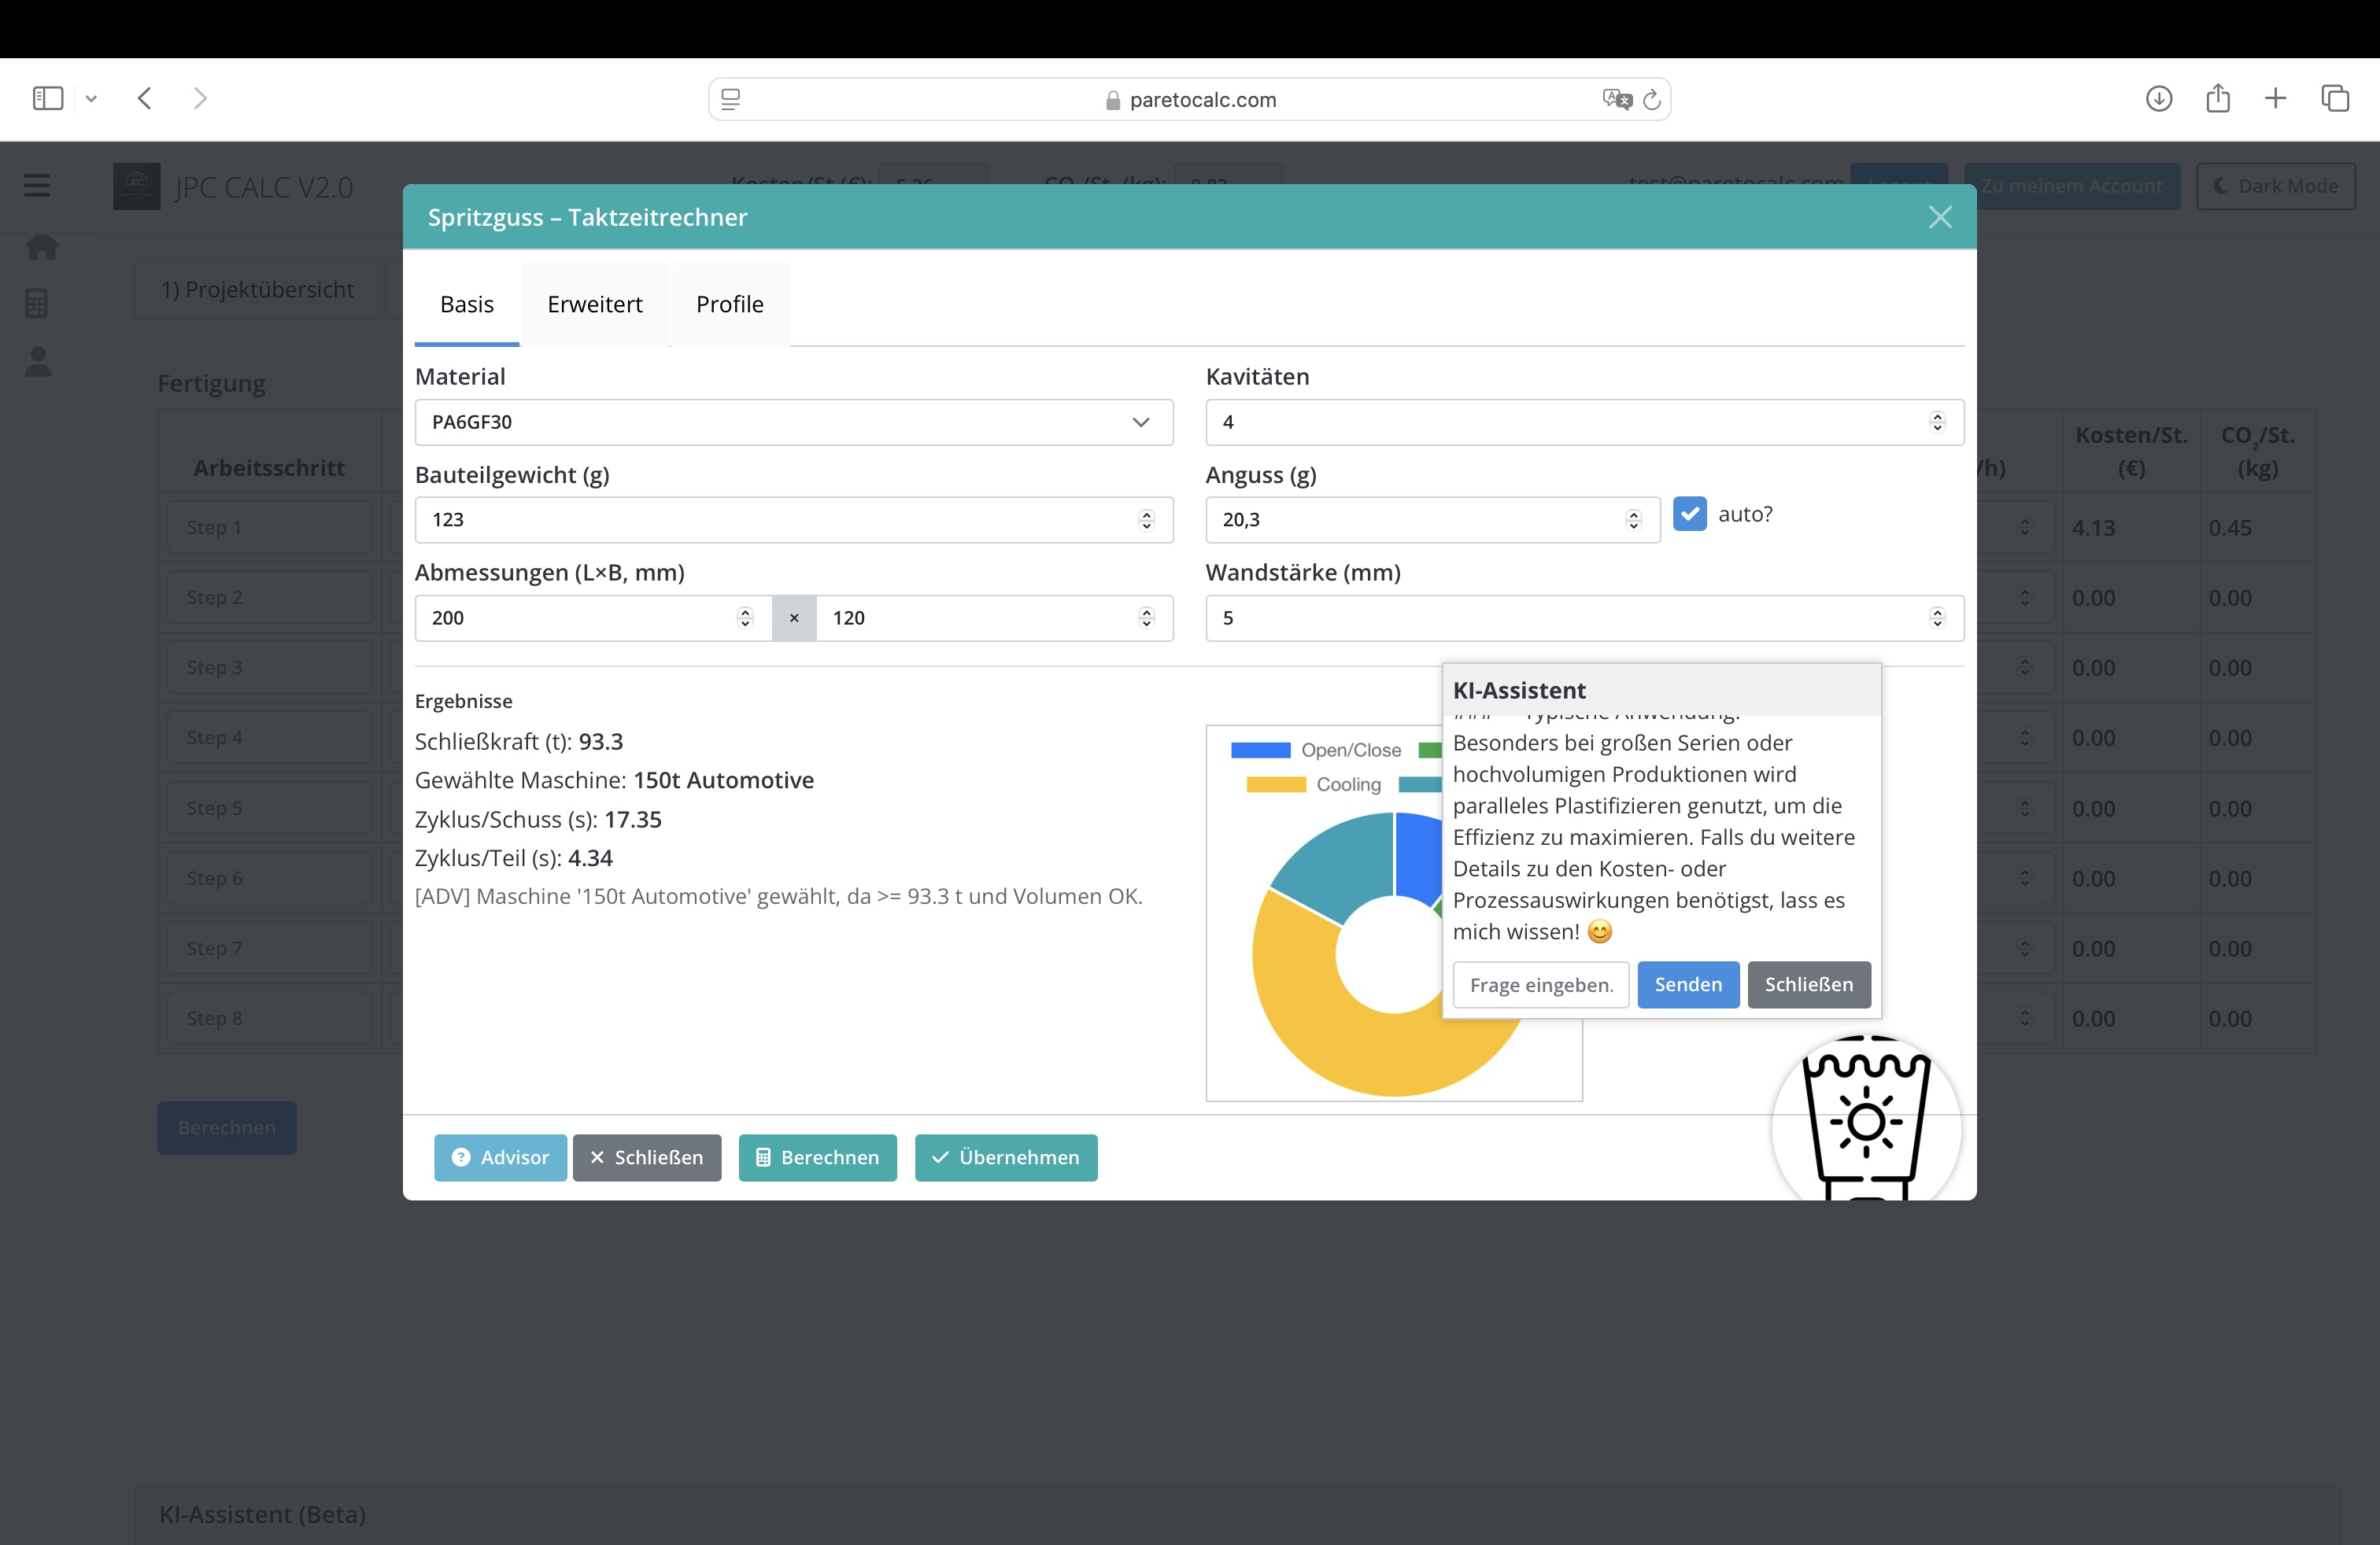Show tab overview icon
The image size is (2380, 1545).
(x=2335, y=98)
